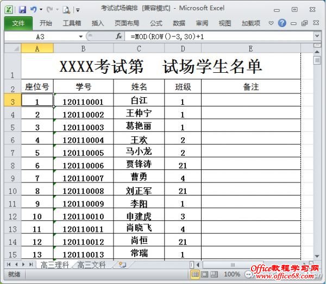The width and height of the screenshot is (326, 284).
Task: Go to first sheet navigation arrow
Action: coord(9,264)
